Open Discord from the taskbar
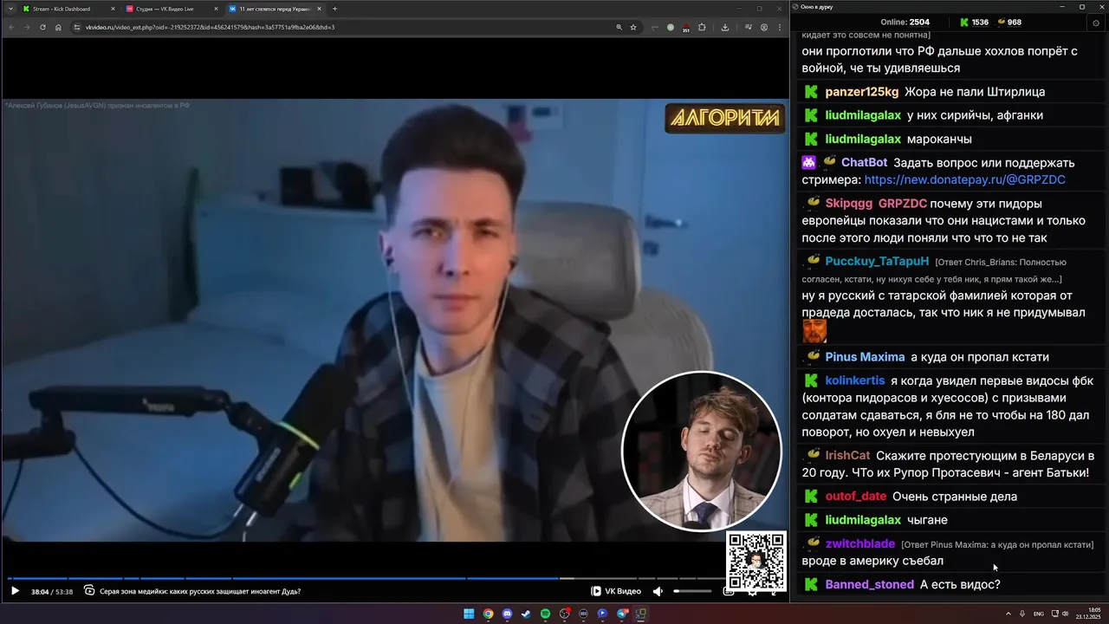The height and width of the screenshot is (624, 1109). click(x=507, y=614)
